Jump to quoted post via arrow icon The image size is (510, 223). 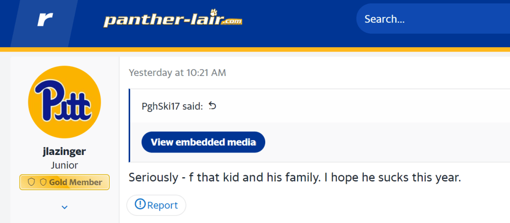point(212,106)
